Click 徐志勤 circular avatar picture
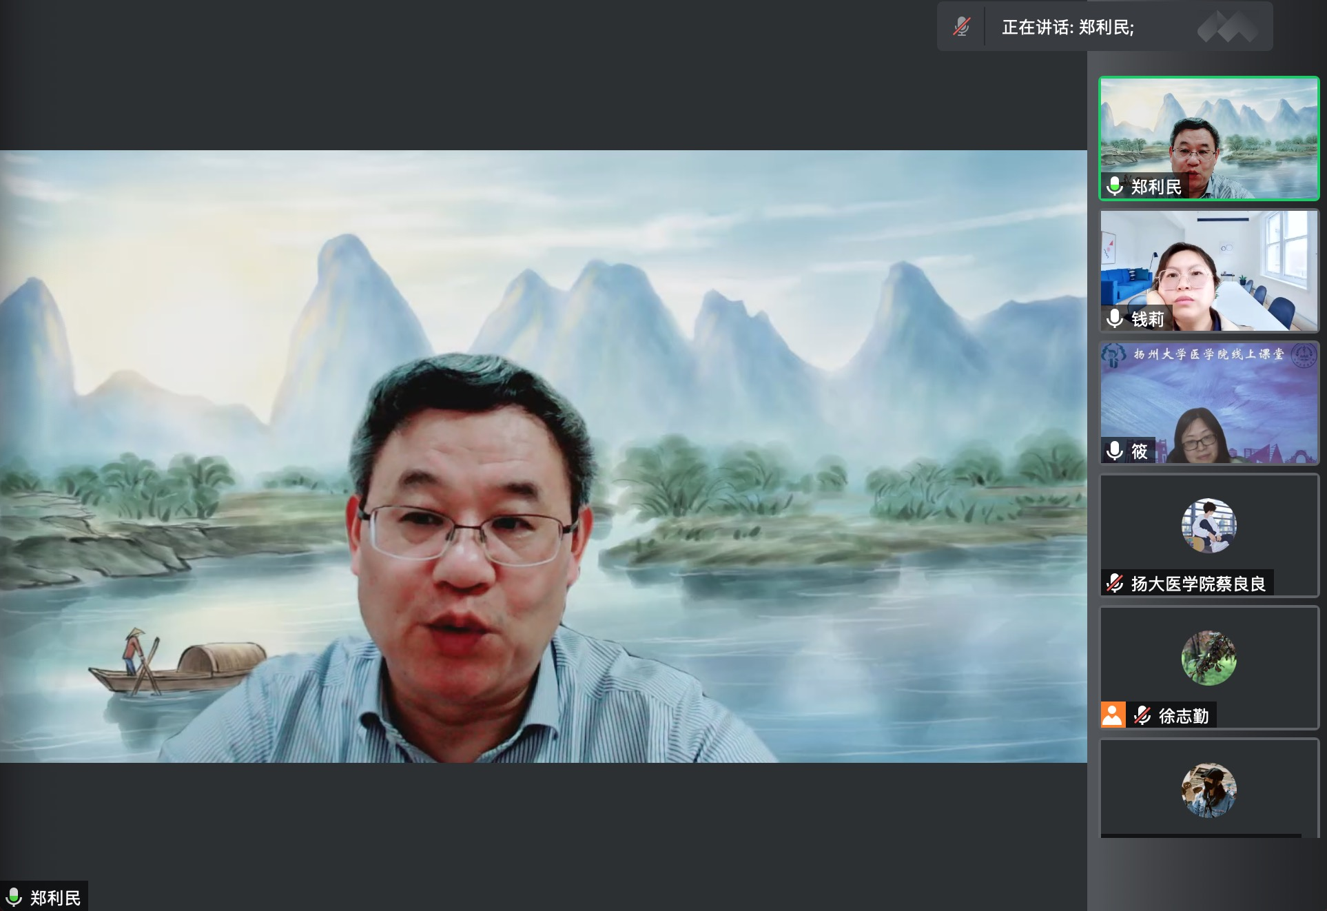1327x911 pixels. click(x=1208, y=658)
